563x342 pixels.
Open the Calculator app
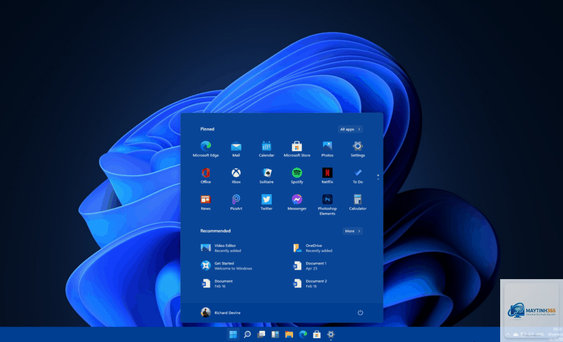[x=357, y=202]
